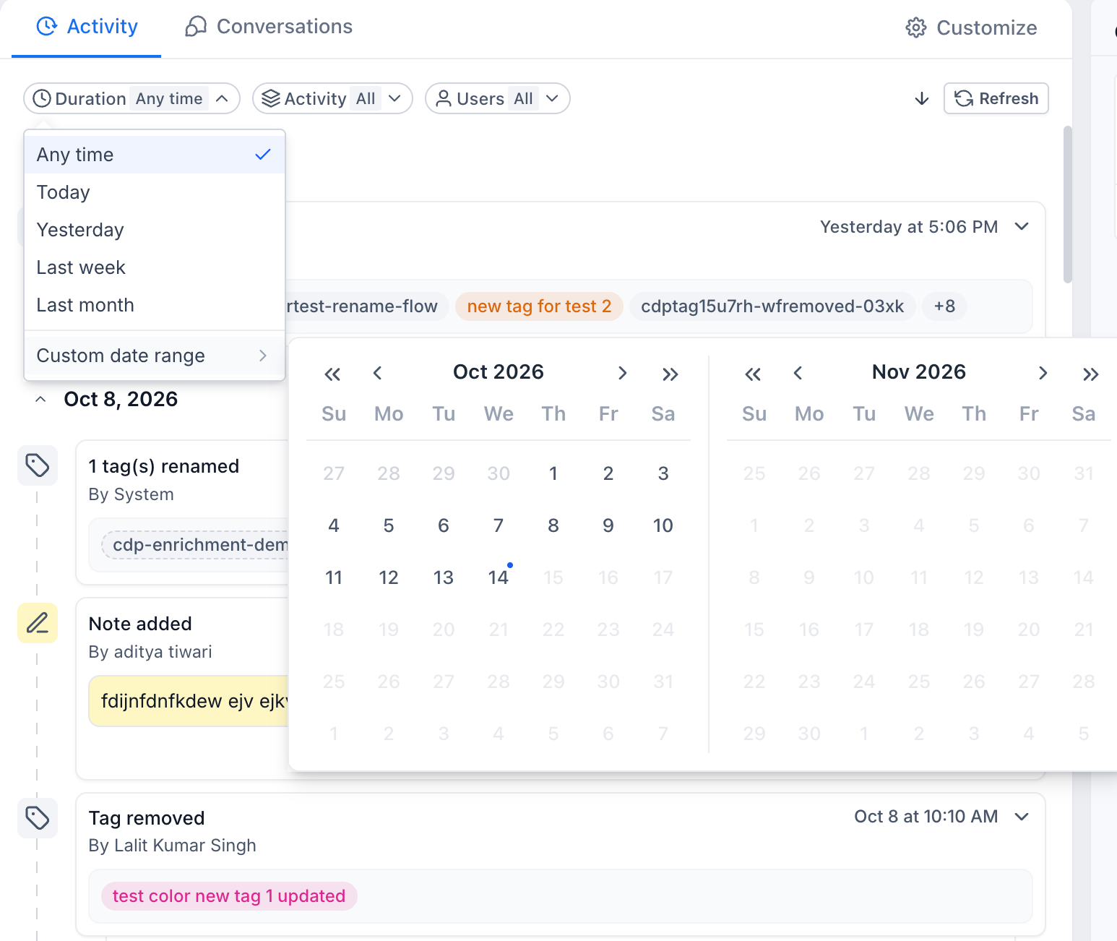Pick October 10 in the calendar
Screen dimensions: 1117x941
point(663,525)
